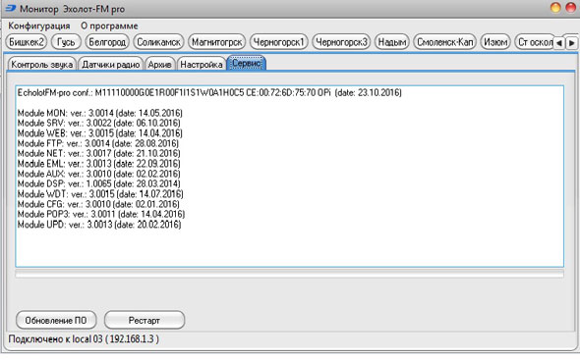Select the Надым station tab

point(391,42)
